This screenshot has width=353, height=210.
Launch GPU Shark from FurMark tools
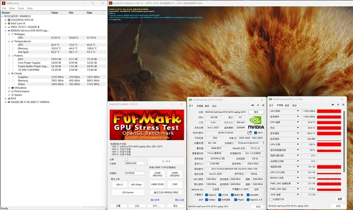pyautogui.click(x=136, y=184)
